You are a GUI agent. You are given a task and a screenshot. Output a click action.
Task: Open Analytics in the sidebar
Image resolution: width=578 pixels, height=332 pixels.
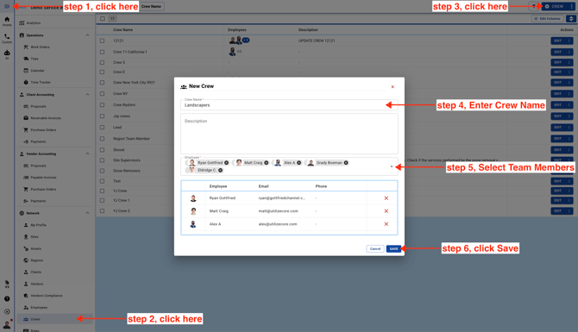pyautogui.click(x=33, y=22)
